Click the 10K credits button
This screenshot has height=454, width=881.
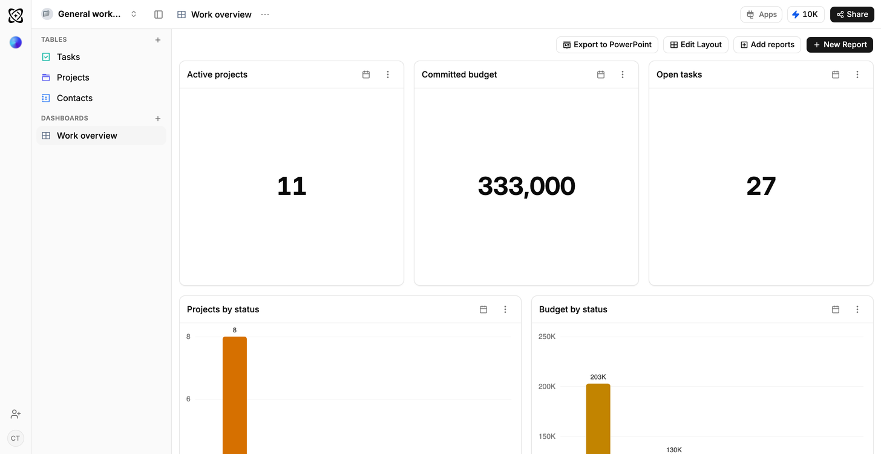(x=805, y=15)
